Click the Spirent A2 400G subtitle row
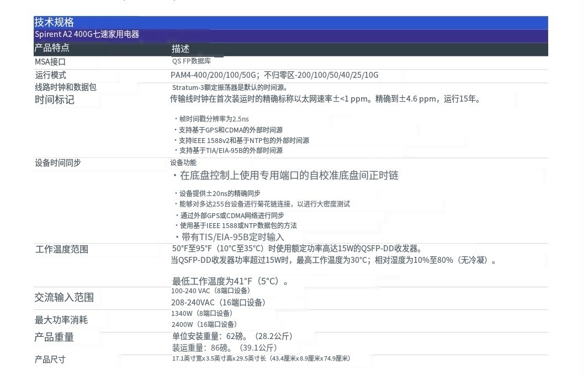 (x=87, y=35)
